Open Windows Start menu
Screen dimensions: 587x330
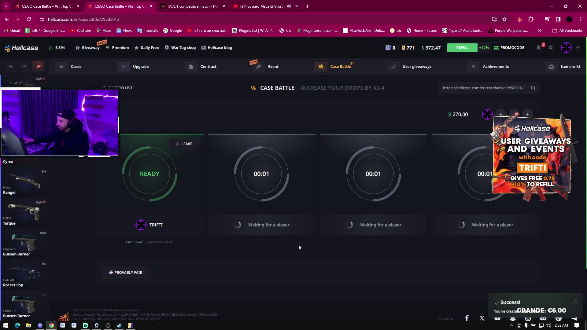point(6,325)
